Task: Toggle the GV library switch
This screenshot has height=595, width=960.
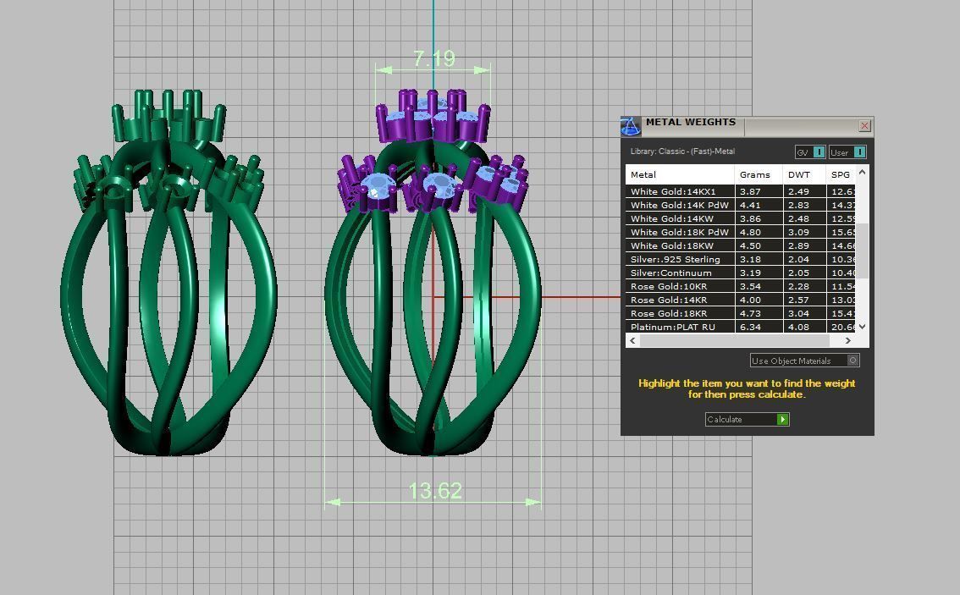Action: pos(810,152)
